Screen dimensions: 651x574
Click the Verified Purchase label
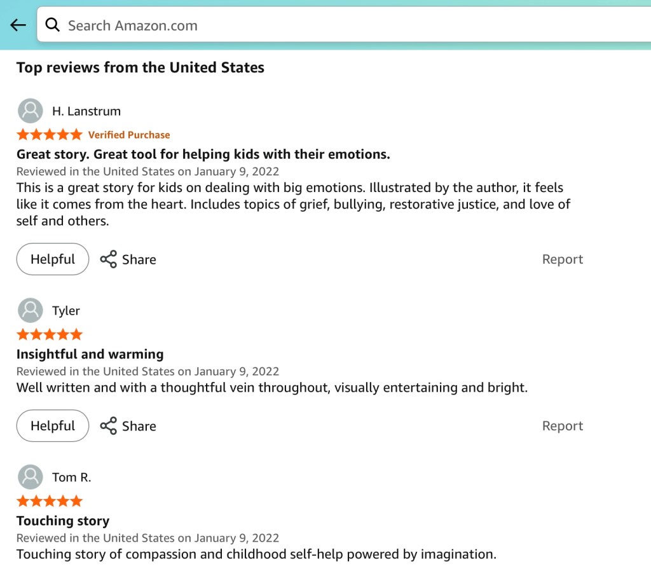(x=129, y=135)
